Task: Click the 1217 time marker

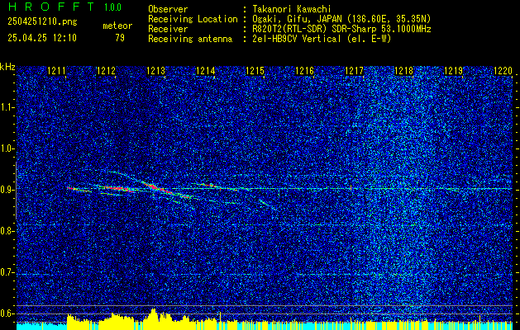Action: 354,71
